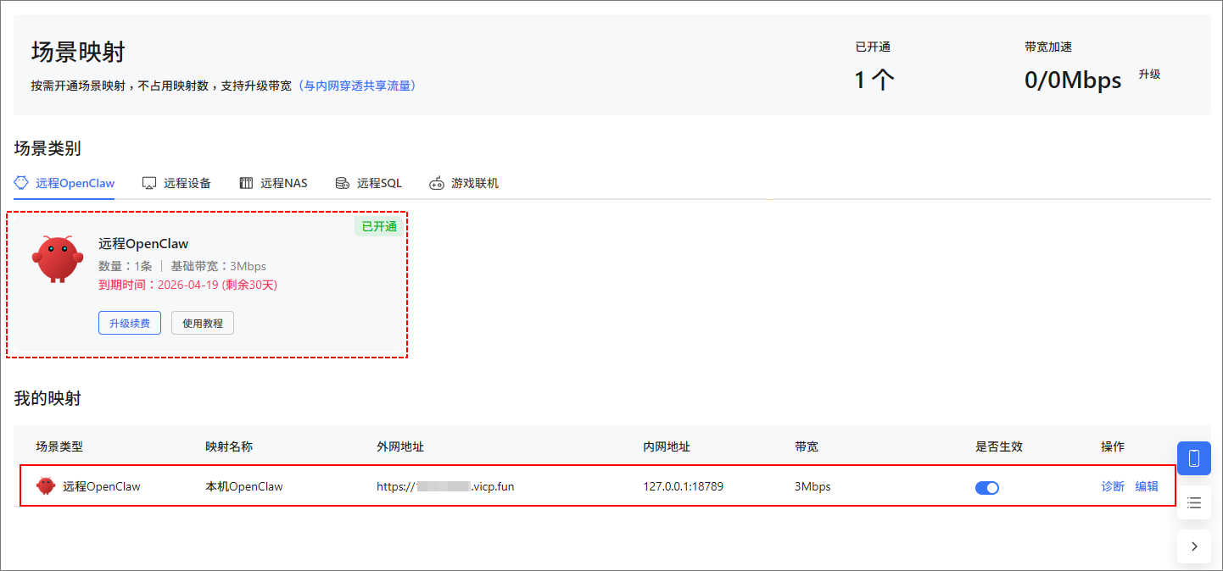Click the 升级 bandwidth link

pyautogui.click(x=1148, y=74)
